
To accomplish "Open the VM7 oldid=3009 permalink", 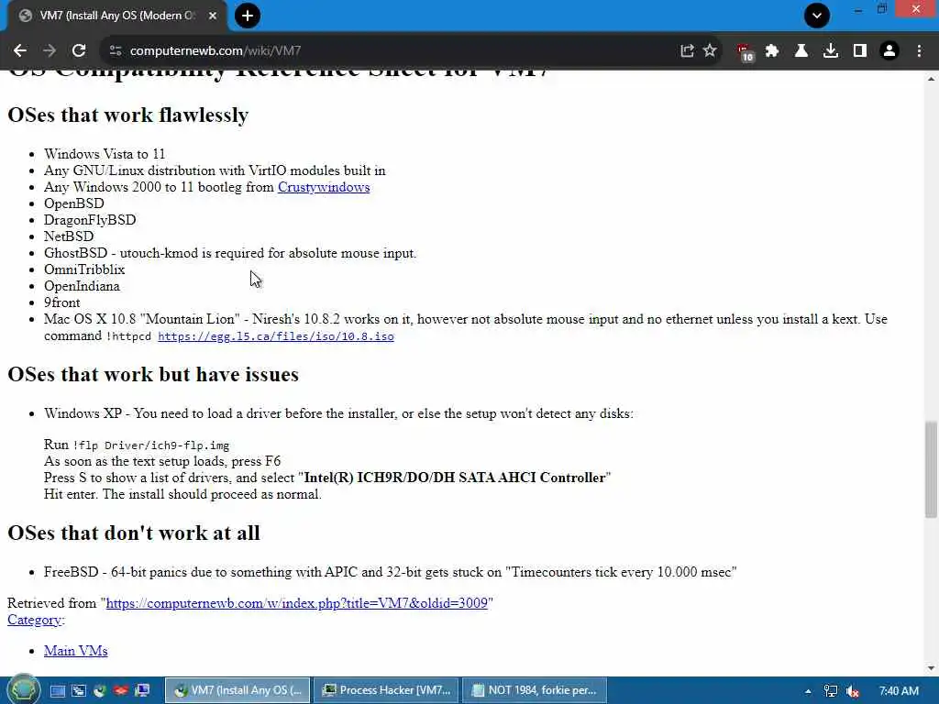I will coord(297,603).
